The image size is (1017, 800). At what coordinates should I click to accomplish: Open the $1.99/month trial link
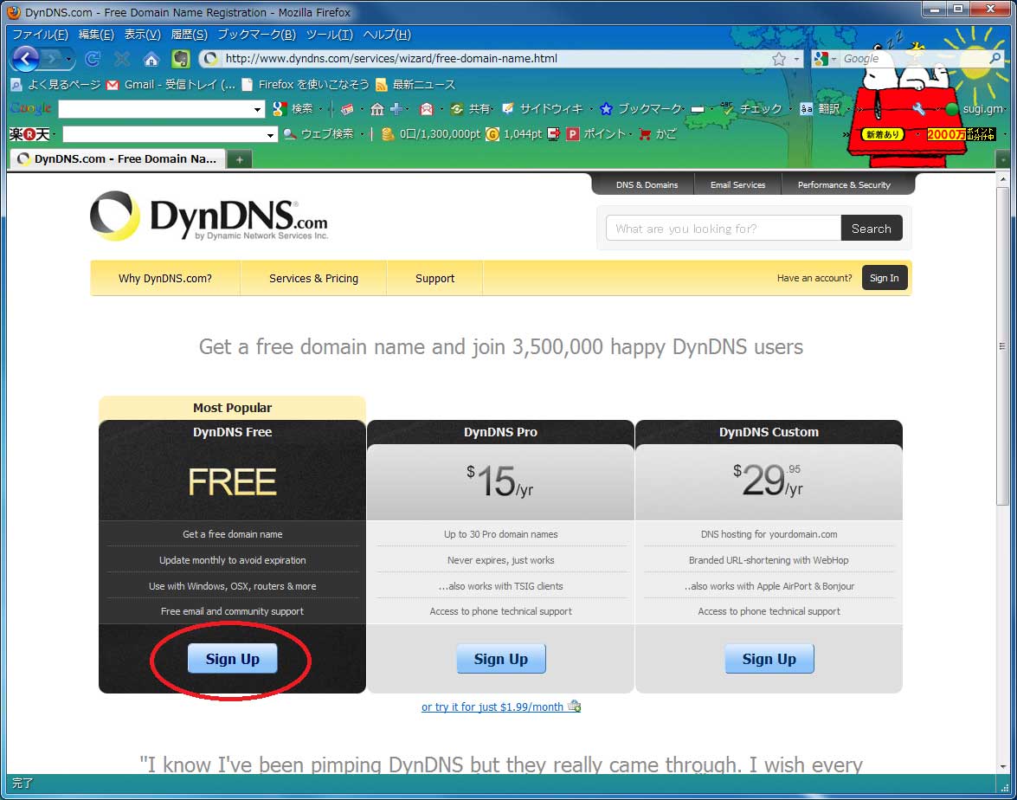[492, 706]
